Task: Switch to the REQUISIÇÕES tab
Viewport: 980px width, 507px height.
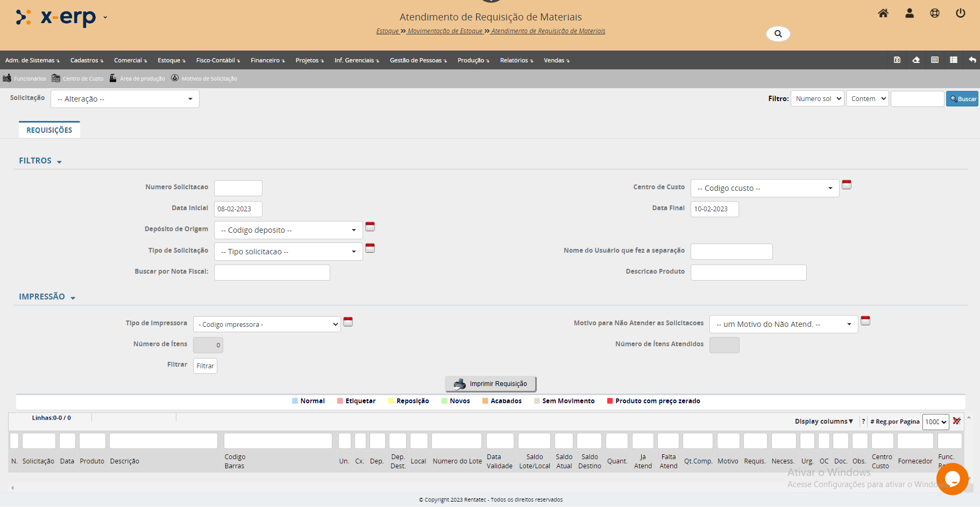Action: (49, 130)
